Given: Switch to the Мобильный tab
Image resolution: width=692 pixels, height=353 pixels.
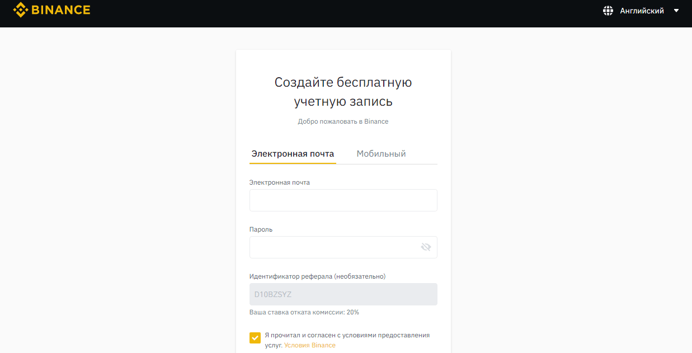Looking at the screenshot, I should click(380, 153).
